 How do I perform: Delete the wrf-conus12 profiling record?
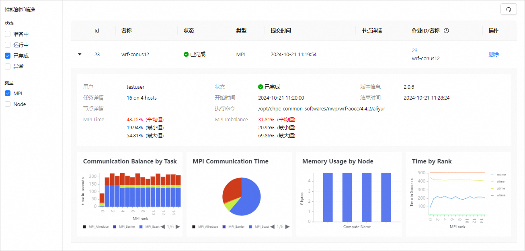(494, 54)
